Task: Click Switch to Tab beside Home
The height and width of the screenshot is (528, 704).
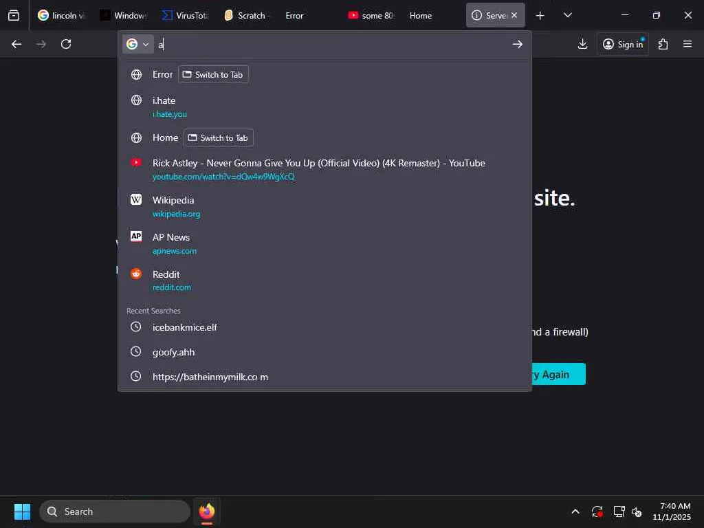Action: click(x=219, y=137)
